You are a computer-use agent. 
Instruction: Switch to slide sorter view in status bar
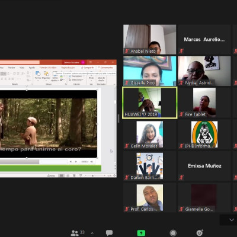point(68,175)
